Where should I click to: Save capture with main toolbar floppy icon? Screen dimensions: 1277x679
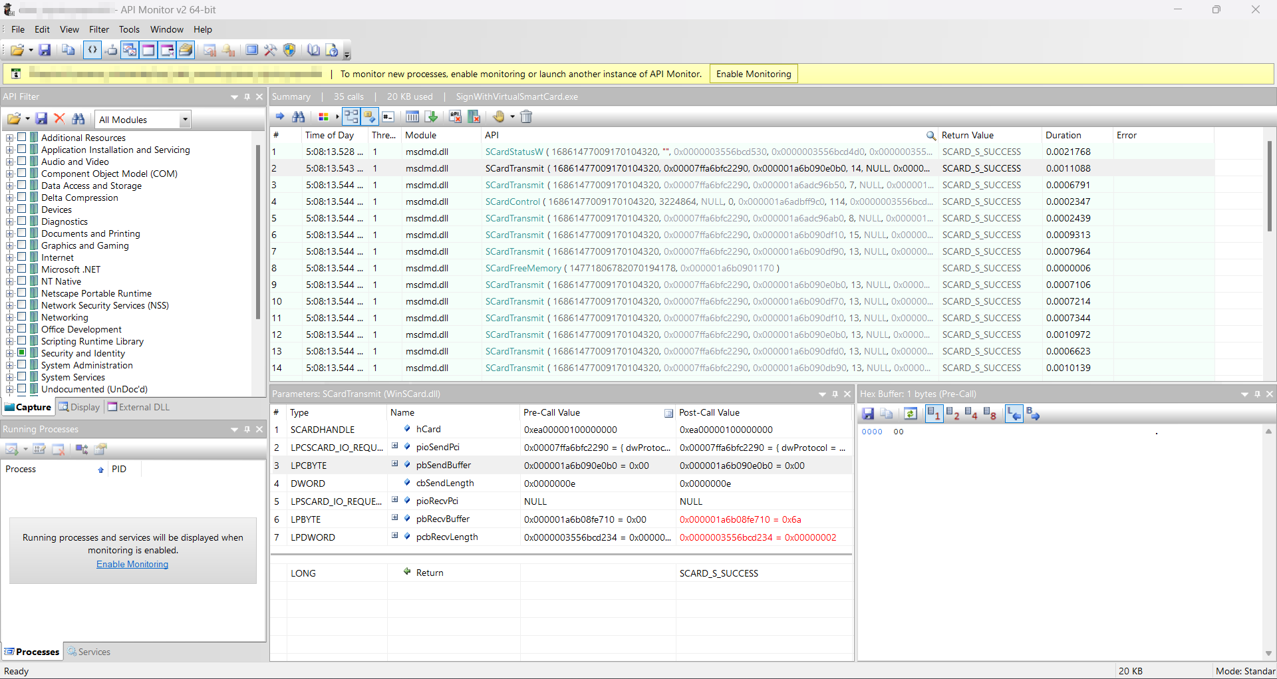coord(45,50)
